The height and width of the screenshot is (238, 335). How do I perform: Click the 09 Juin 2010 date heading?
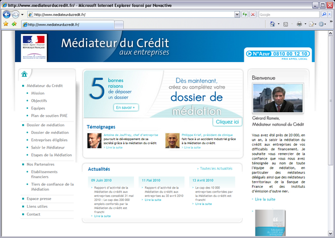coord(101,180)
